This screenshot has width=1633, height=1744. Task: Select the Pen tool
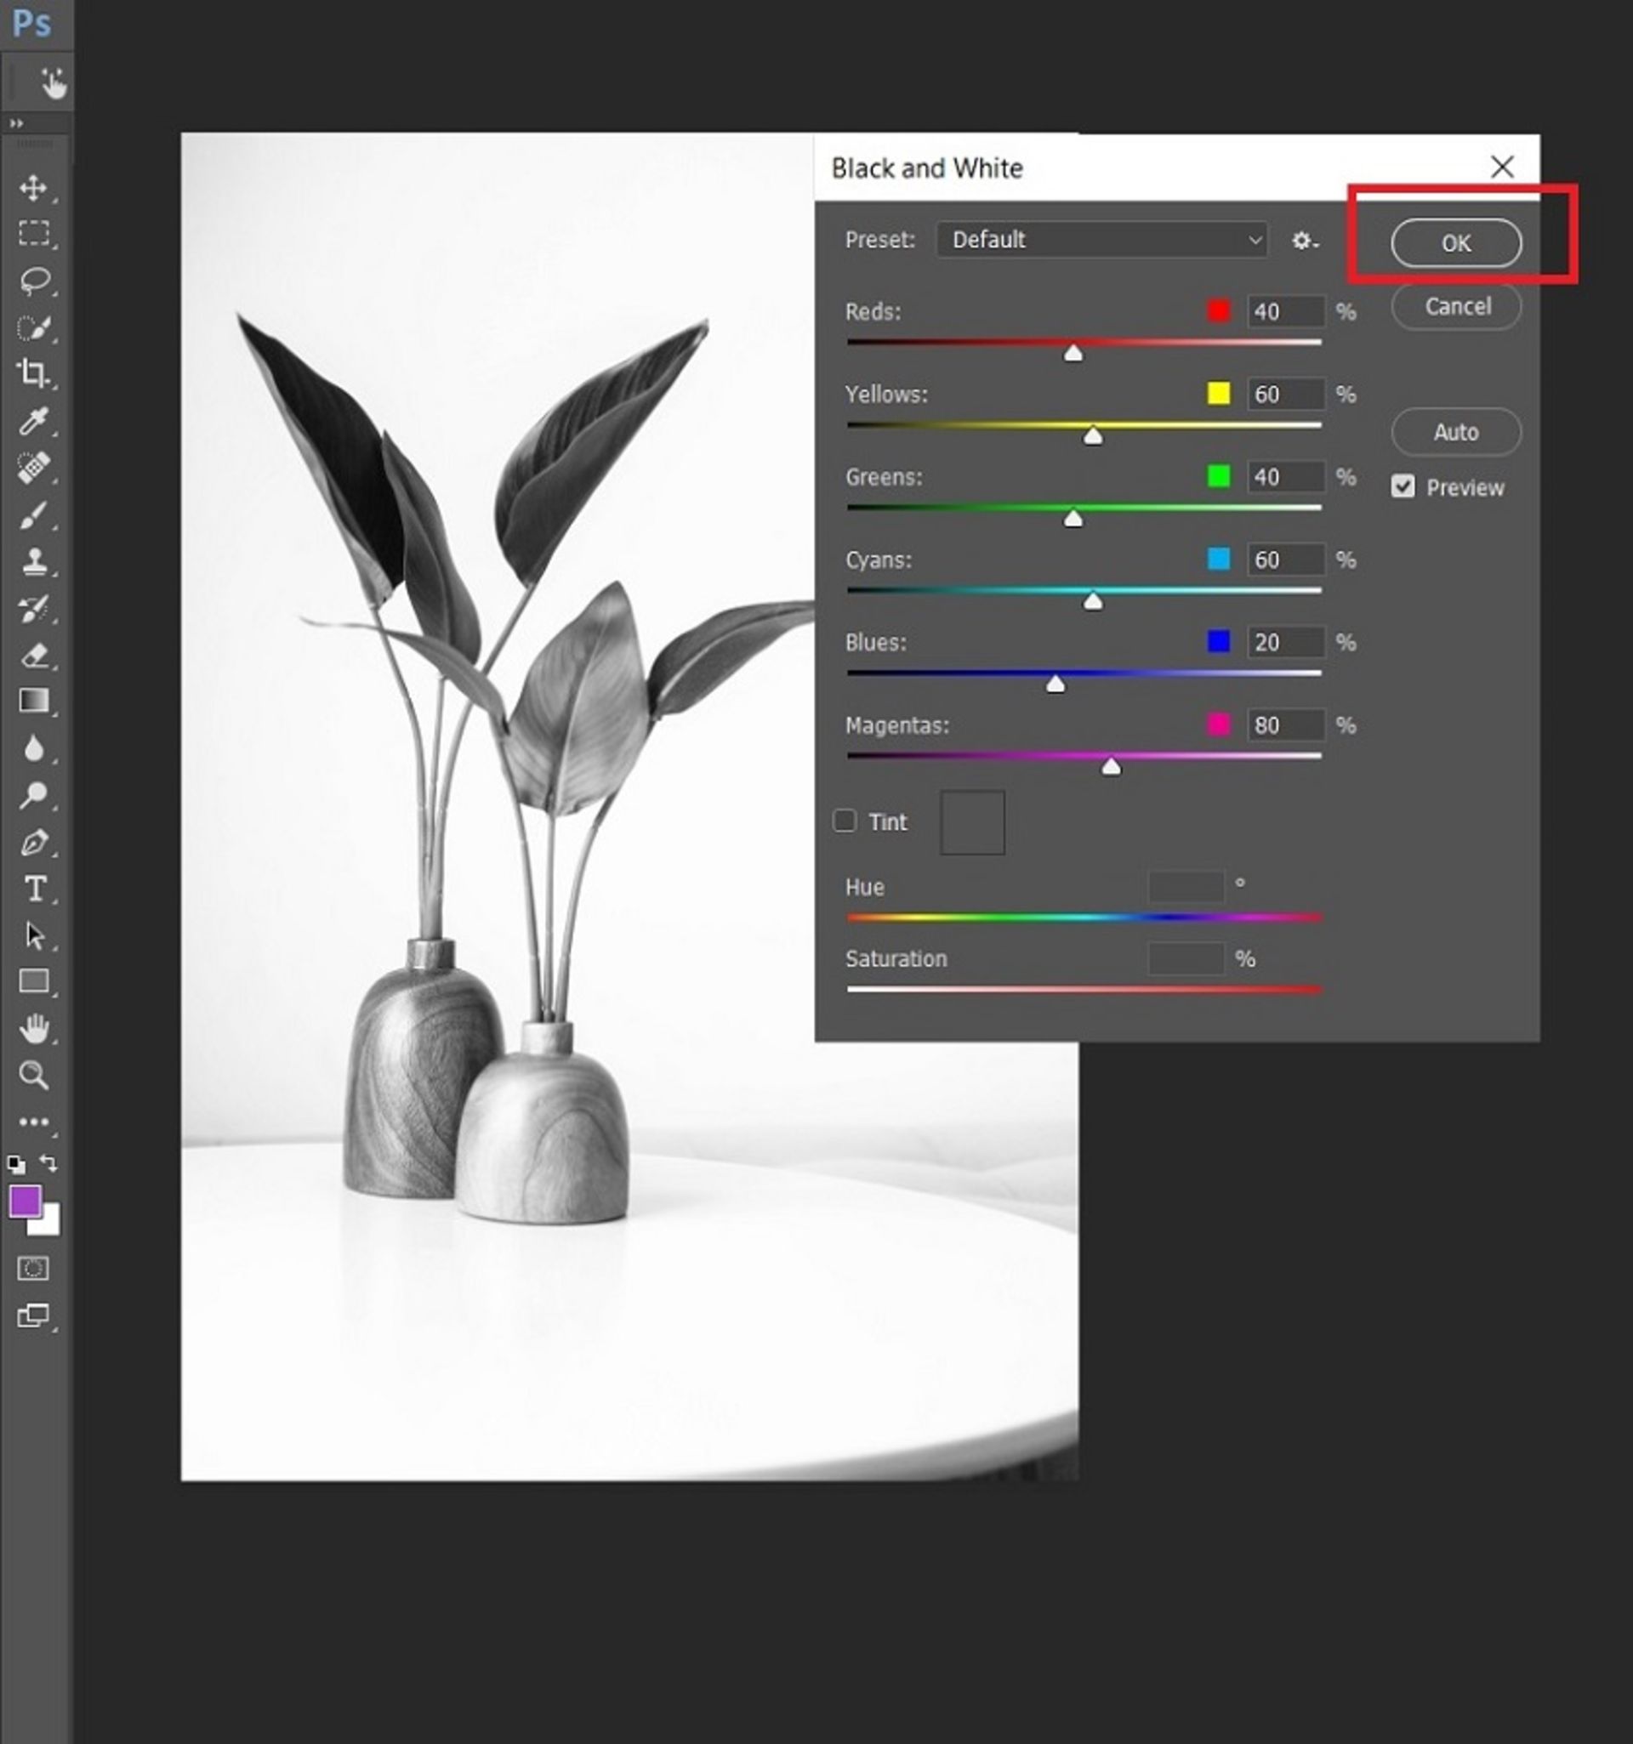click(34, 842)
